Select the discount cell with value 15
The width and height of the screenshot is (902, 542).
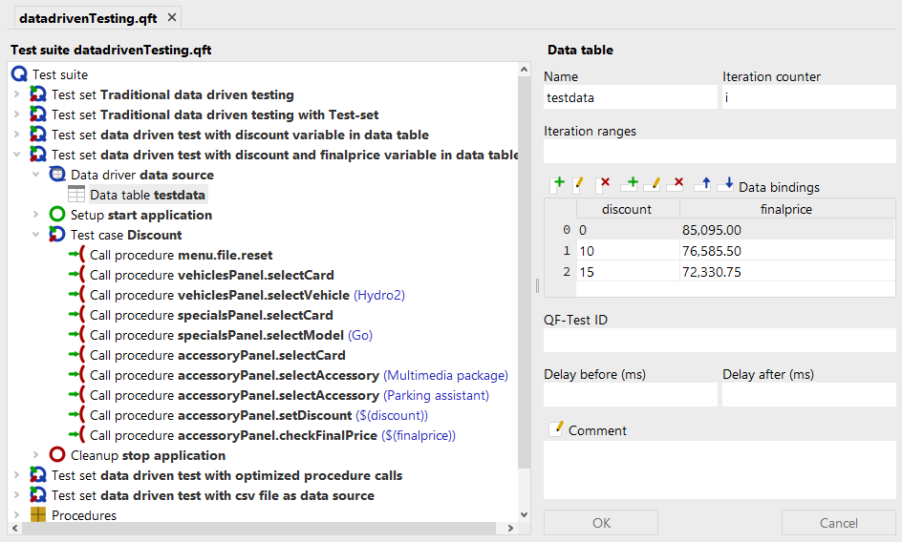tap(628, 271)
